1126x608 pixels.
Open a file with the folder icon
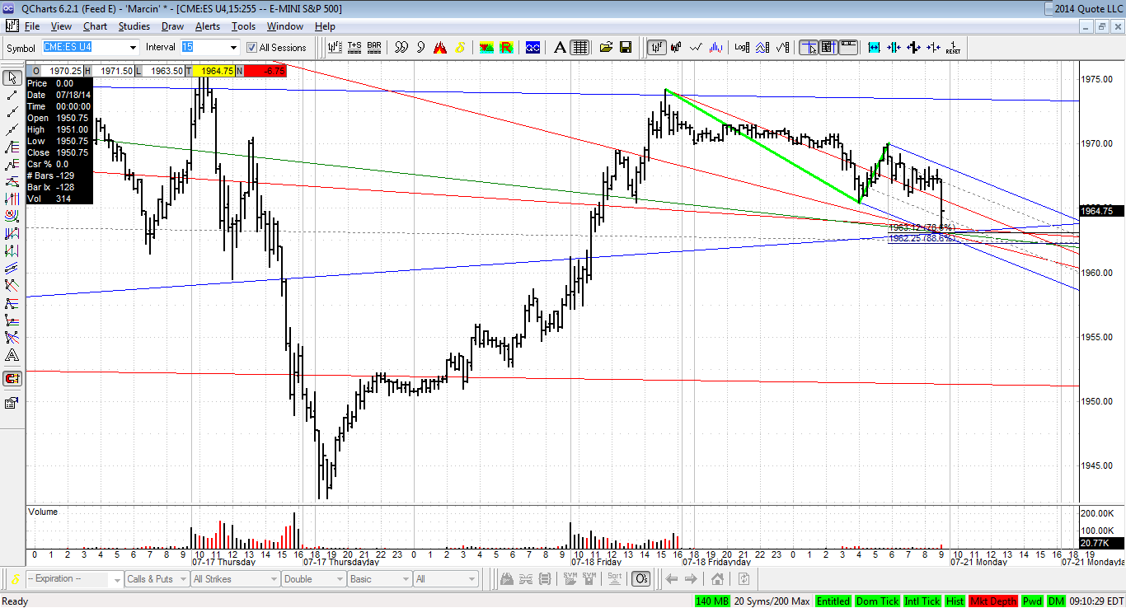coord(607,47)
